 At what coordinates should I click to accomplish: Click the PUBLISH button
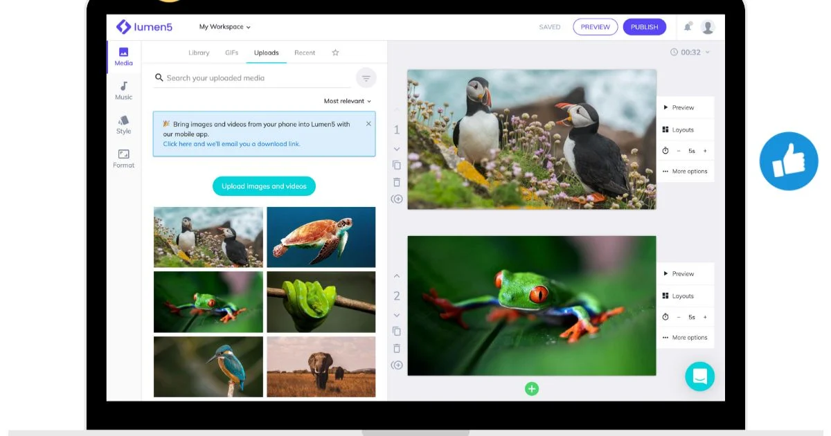point(644,27)
